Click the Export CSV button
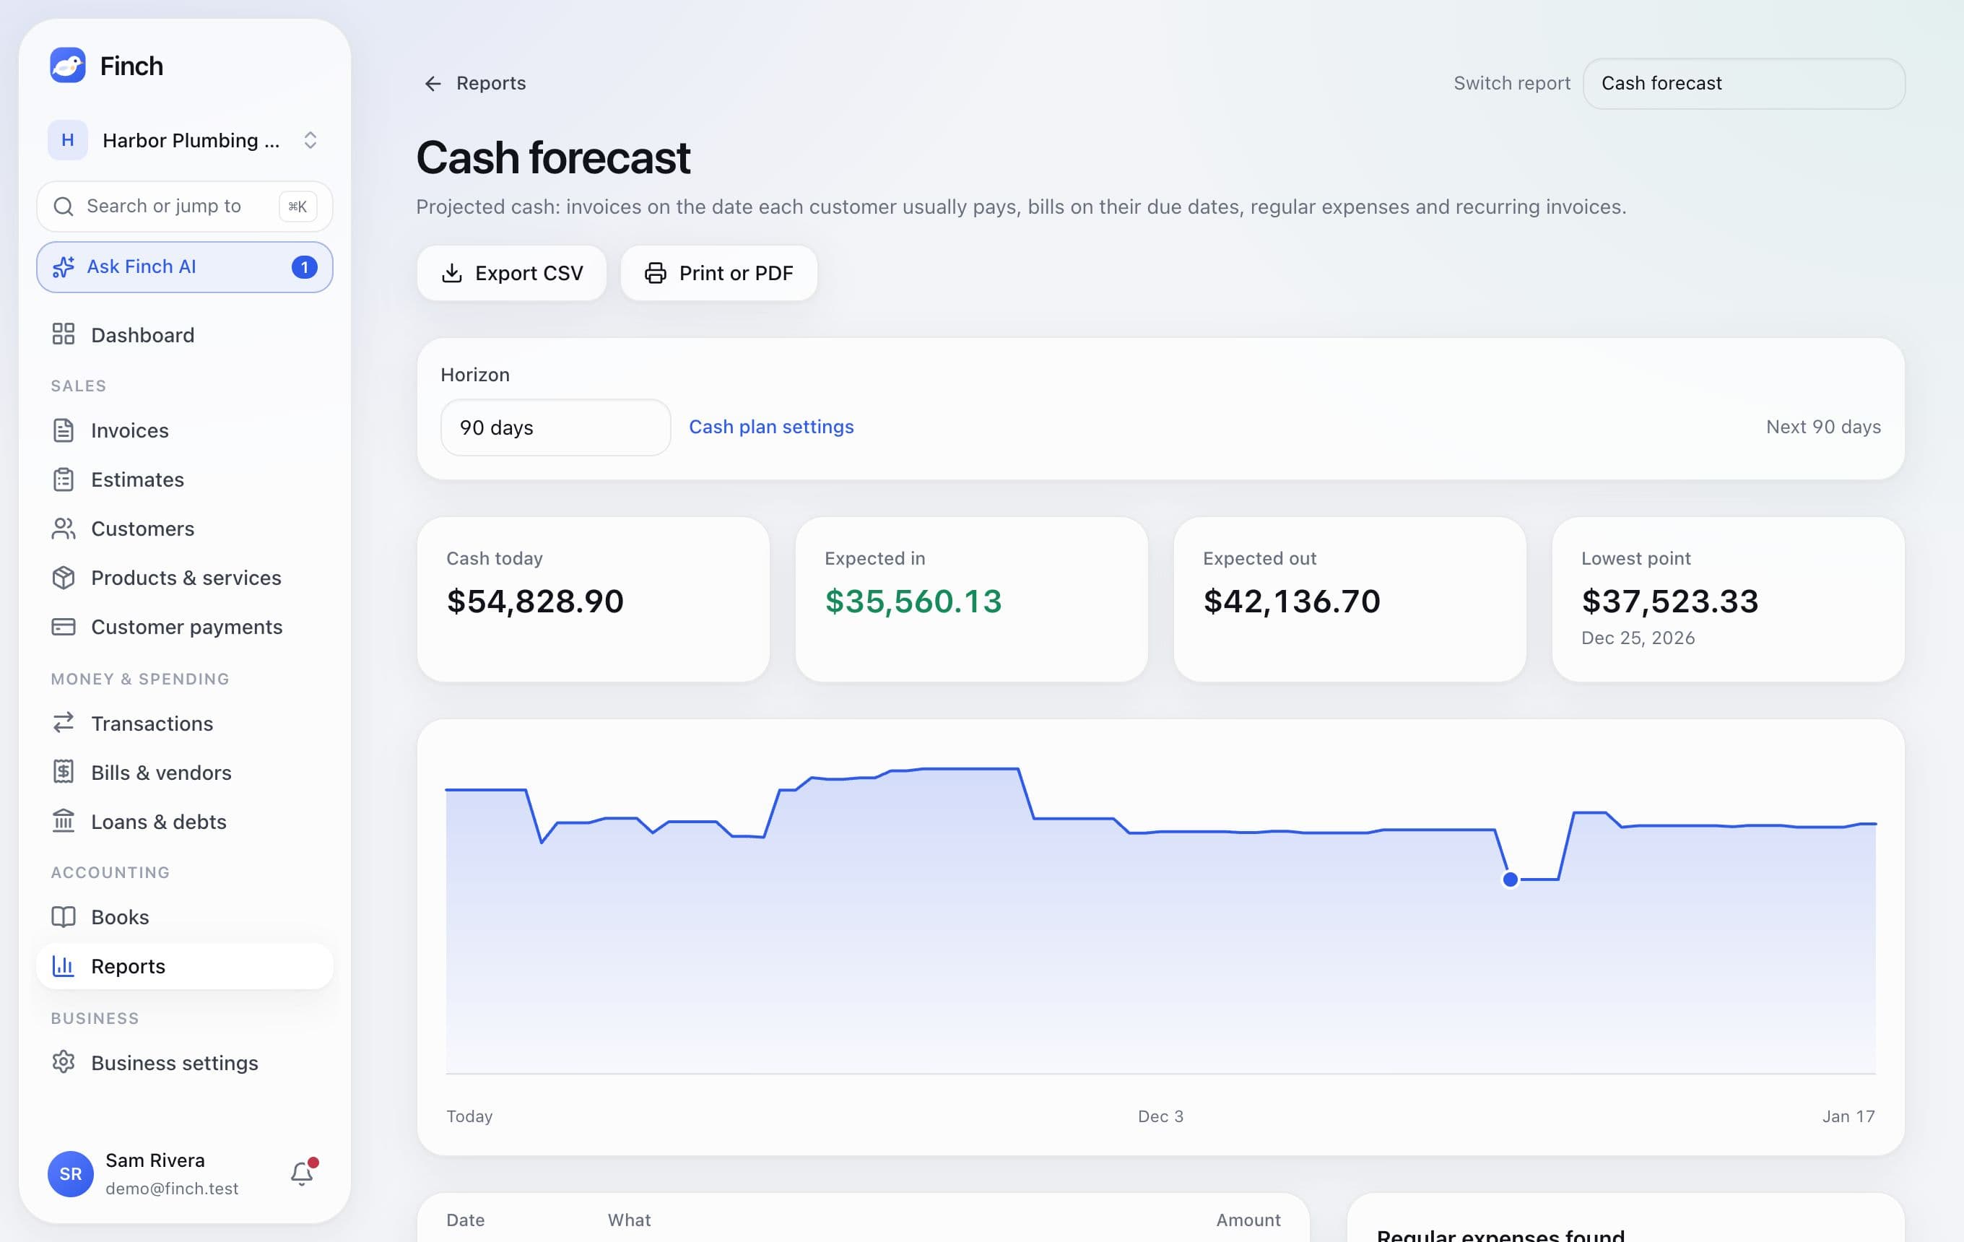Image resolution: width=1964 pixels, height=1242 pixels. tap(511, 273)
